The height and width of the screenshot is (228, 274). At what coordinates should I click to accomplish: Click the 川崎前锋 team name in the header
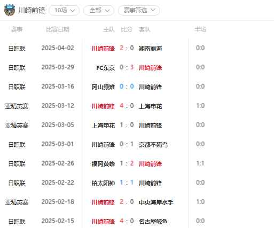coord(32,11)
